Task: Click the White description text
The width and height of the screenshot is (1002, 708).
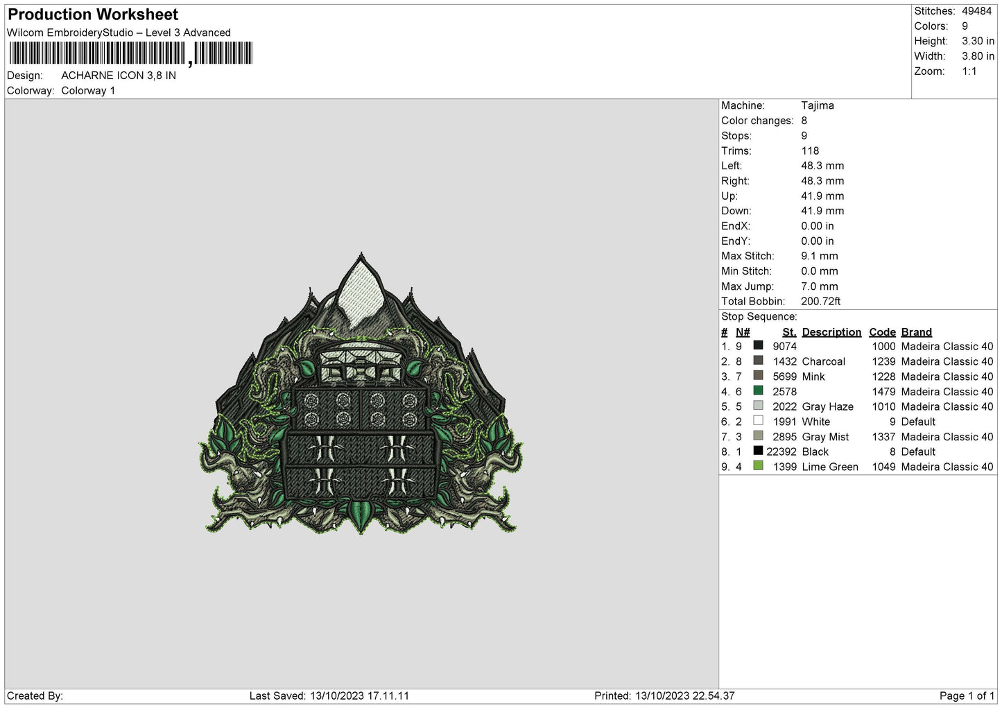Action: click(816, 422)
